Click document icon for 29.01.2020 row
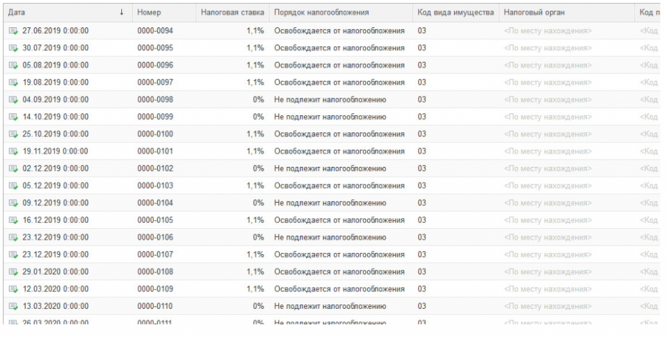 pos(14,272)
